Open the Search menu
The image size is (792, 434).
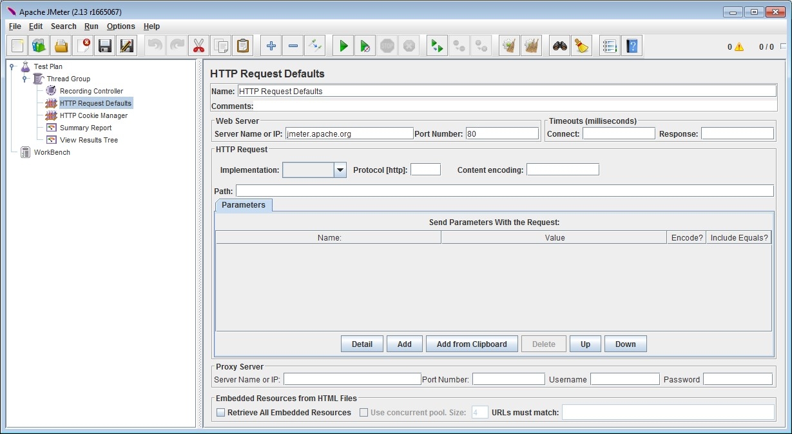point(64,26)
